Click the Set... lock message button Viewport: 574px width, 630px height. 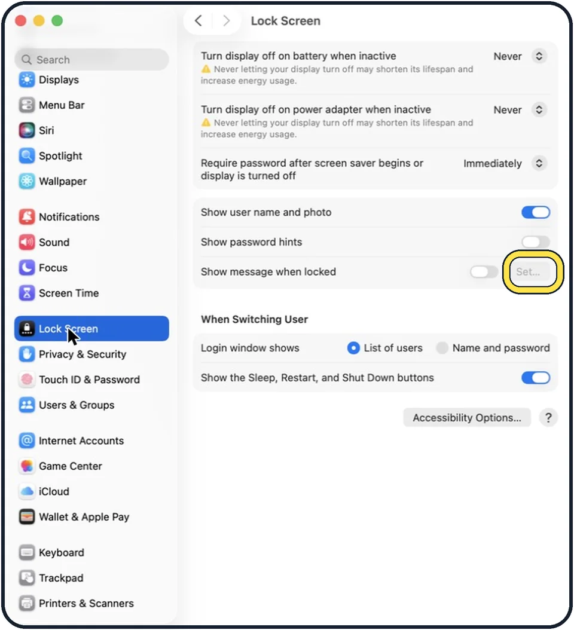(x=533, y=272)
